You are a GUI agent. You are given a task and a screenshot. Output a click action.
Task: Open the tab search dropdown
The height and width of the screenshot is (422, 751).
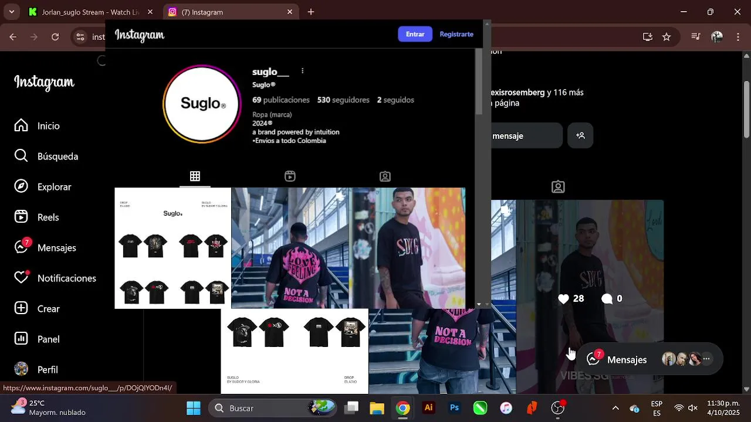tap(11, 12)
